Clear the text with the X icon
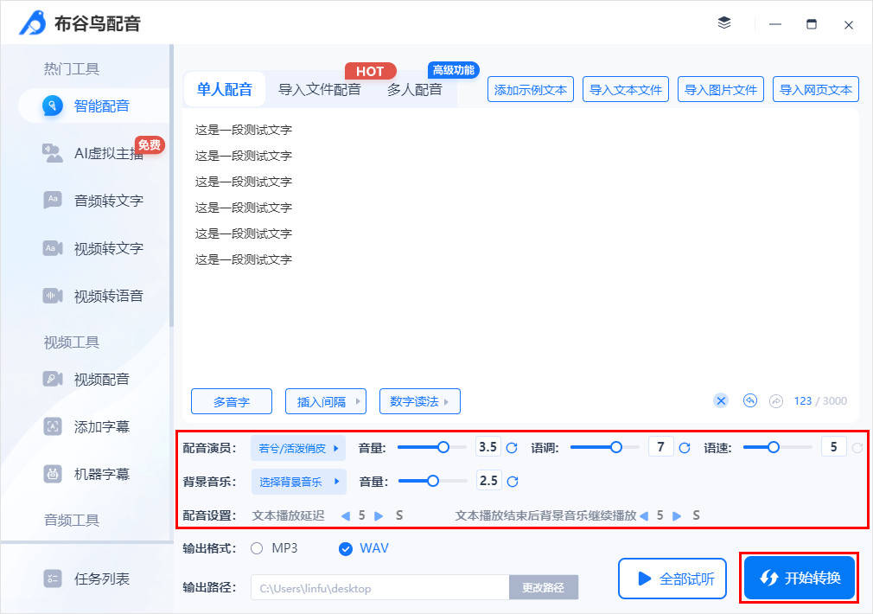The width and height of the screenshot is (873, 614). [721, 400]
